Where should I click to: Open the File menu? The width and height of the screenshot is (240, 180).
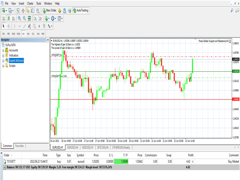(7, 3)
